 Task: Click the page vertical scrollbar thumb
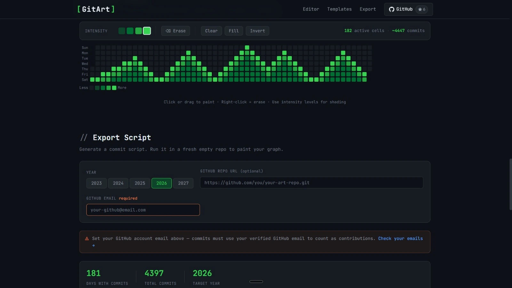point(511,184)
